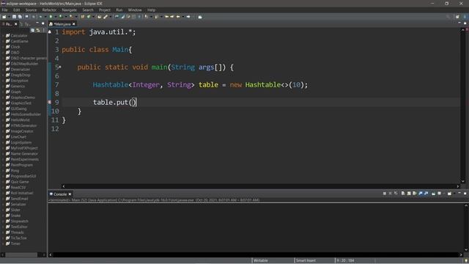Expand the Clock project node
Screen dimensions: 469x264
pyautogui.click(x=3, y=47)
